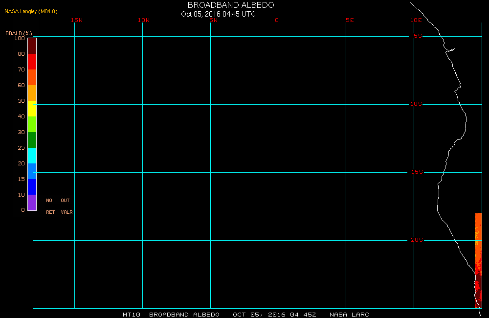Click the RET legend label
The height and width of the screenshot is (318, 489).
pos(50,212)
